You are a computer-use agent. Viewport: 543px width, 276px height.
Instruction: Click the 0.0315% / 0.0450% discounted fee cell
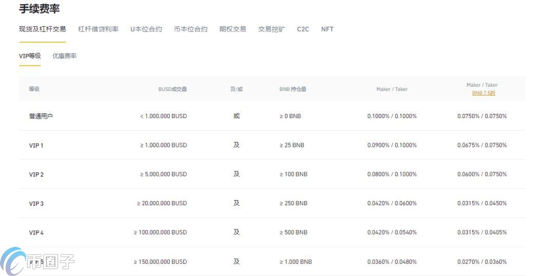tap(482, 203)
